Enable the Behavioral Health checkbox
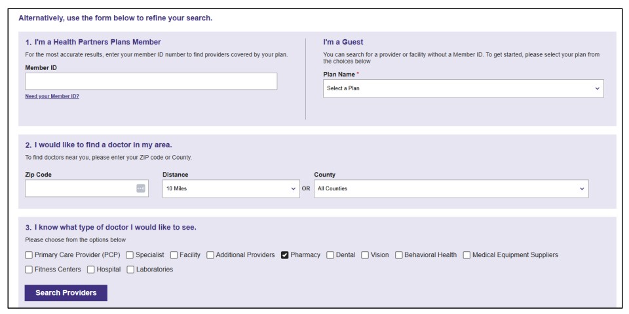The height and width of the screenshot is (314, 629). point(399,255)
